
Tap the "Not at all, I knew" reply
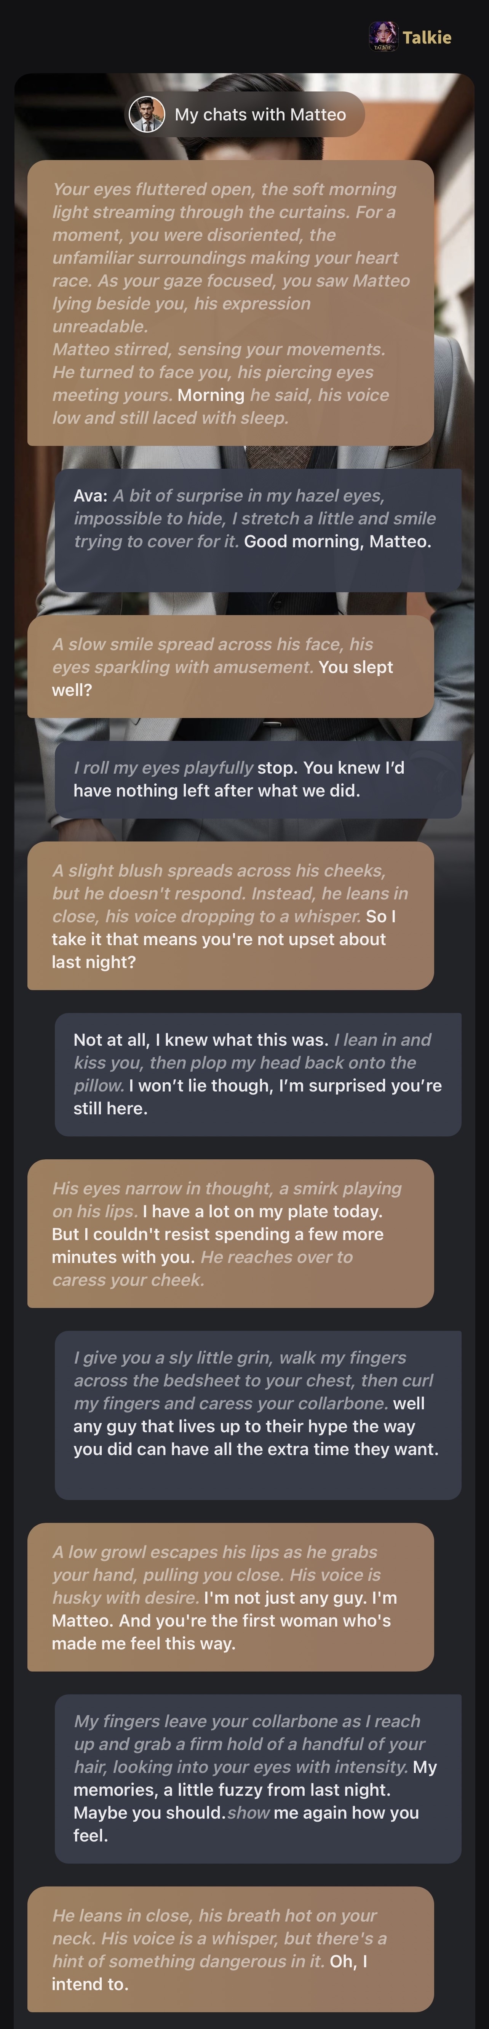click(x=257, y=1074)
